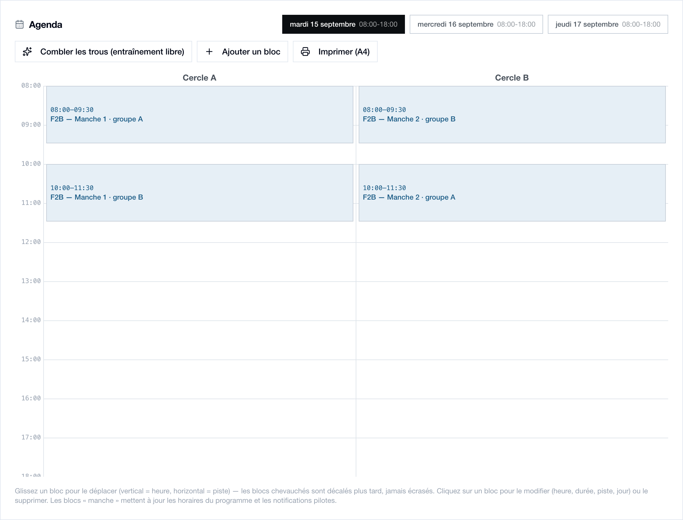Click the 14:00 time label
The width and height of the screenshot is (683, 520).
pos(31,320)
